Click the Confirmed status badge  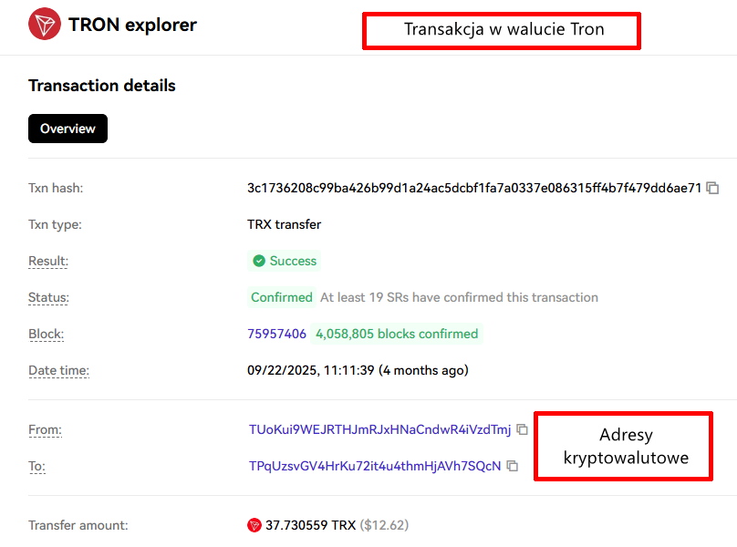282,297
